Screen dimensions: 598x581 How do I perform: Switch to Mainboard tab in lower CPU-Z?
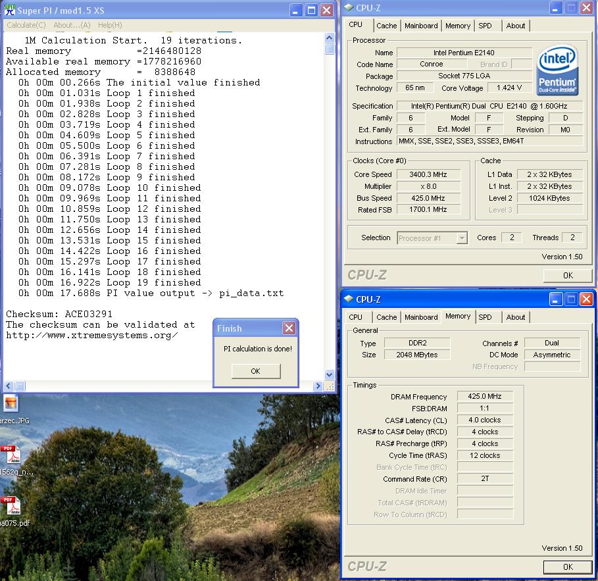click(x=421, y=317)
